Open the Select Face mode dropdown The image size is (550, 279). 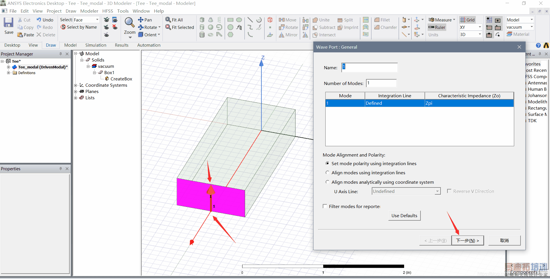coord(97,20)
